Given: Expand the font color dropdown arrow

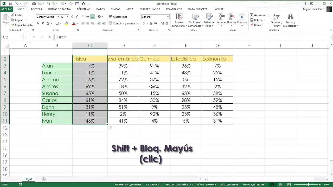Looking at the screenshot, I should click(x=77, y=23).
